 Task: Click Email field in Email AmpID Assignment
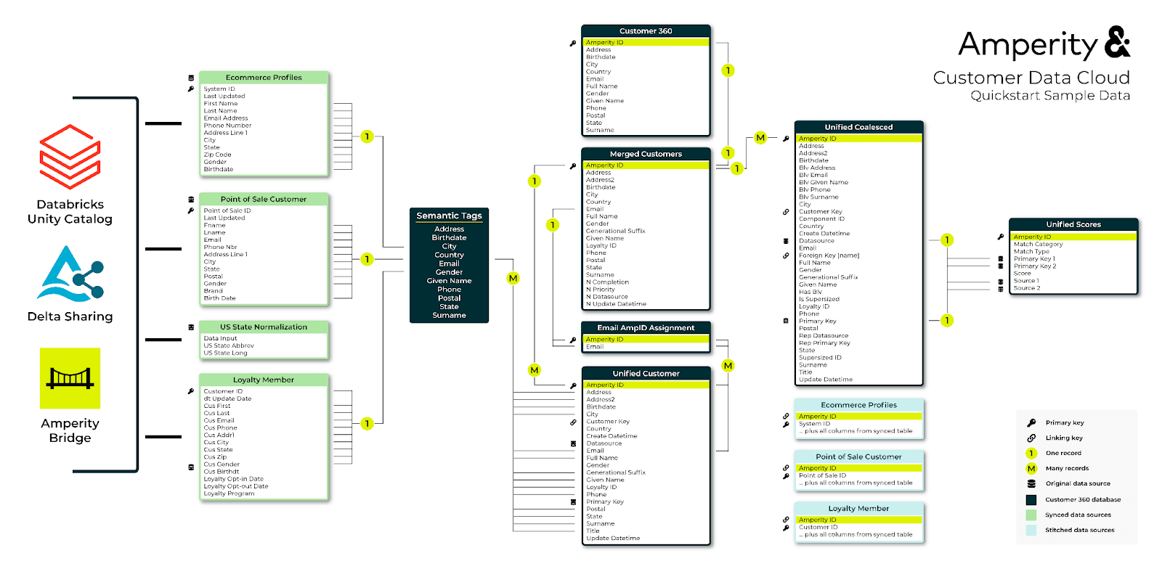point(595,347)
